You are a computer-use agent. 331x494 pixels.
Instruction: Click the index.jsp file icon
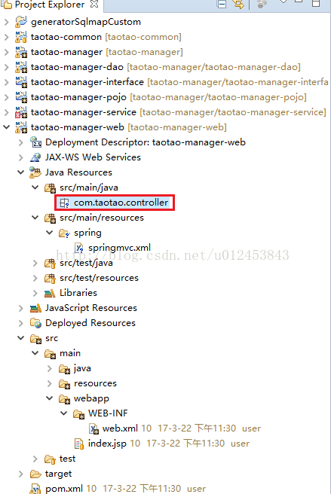(79, 444)
